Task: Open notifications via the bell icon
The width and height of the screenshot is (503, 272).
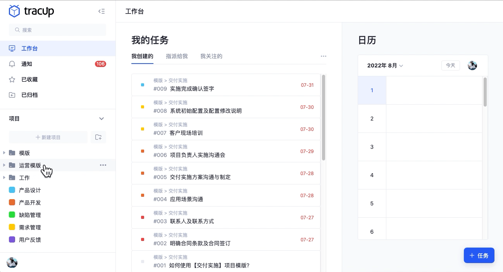Action: coord(12,64)
